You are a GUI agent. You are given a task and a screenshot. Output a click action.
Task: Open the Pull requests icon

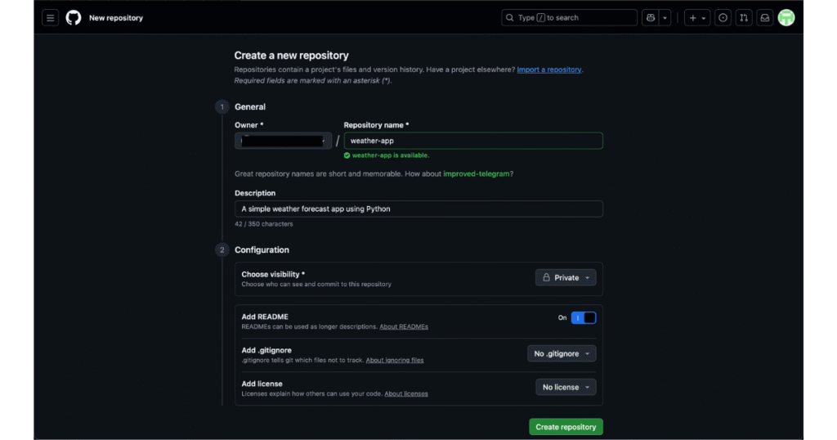pos(744,18)
